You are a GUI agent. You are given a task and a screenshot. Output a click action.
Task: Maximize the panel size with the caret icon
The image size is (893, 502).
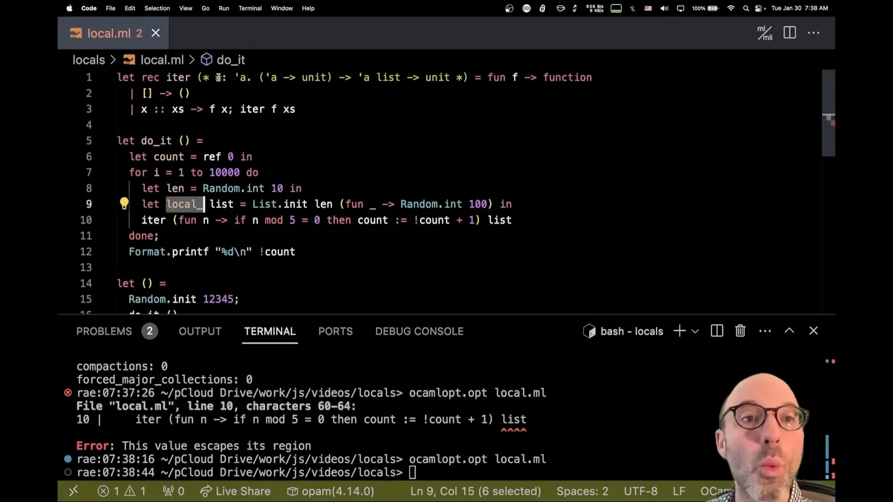(x=789, y=330)
